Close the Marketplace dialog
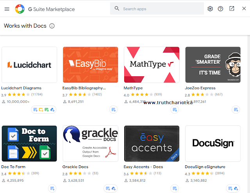Screen dimensions: 250x193 pyautogui.click(x=244, y=9)
